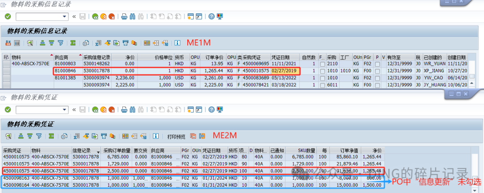Tick F… checkbox in row with 采购凭证 4500010575
The width and height of the screenshot is (484, 193).
322,71
